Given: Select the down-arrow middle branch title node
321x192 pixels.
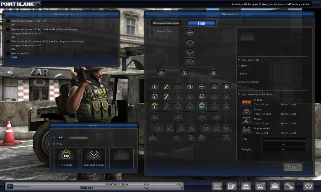Looking at the screenshot, I should coord(185,73).
